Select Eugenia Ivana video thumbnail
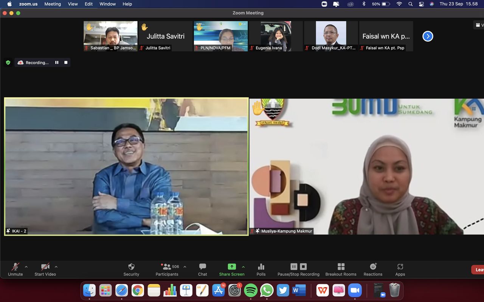This screenshot has height=302, width=484. point(276,36)
